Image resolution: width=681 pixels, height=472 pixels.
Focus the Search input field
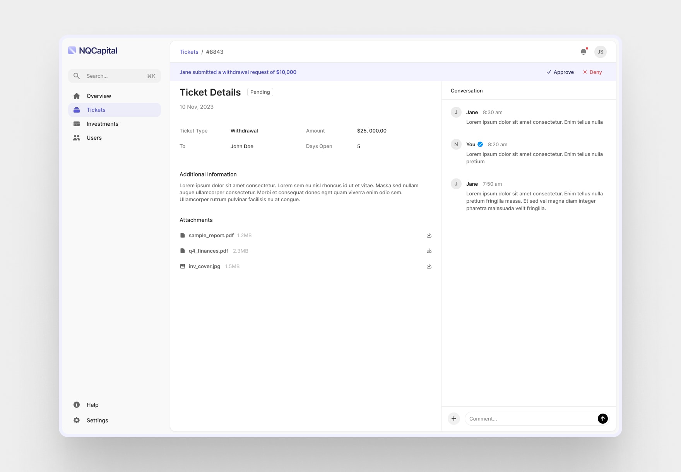pyautogui.click(x=115, y=76)
